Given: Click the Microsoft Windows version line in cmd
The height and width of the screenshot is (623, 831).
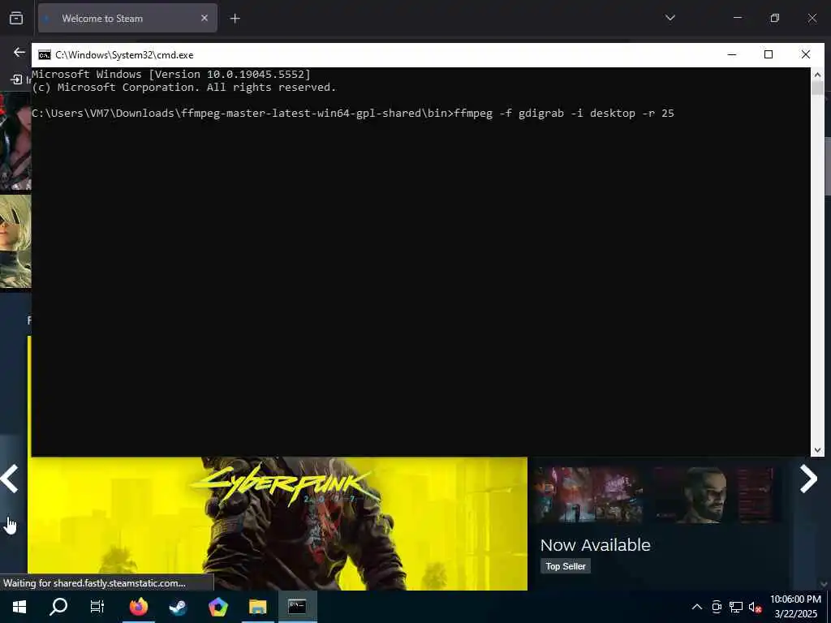Looking at the screenshot, I should (x=171, y=74).
